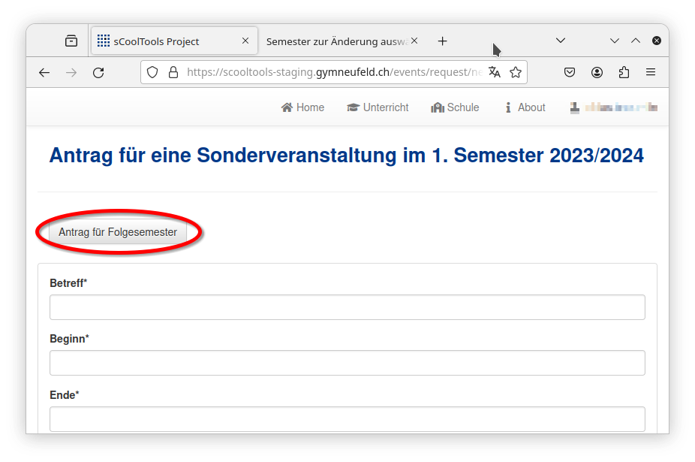
Task: Open the translate page icon
Action: [x=494, y=73]
